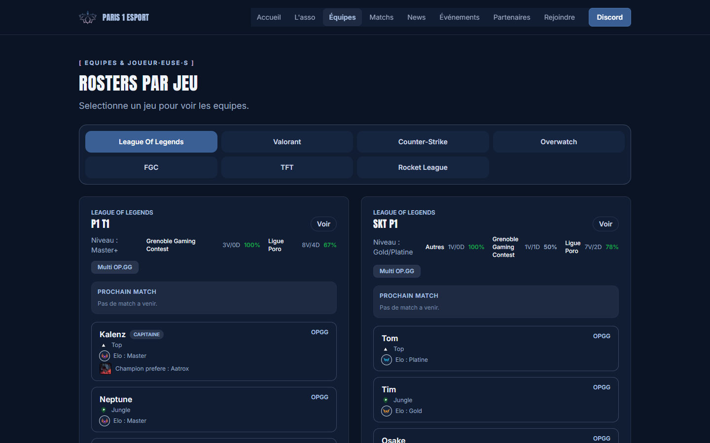The image size is (710, 443).
Task: Click the Discord button
Action: click(x=610, y=17)
